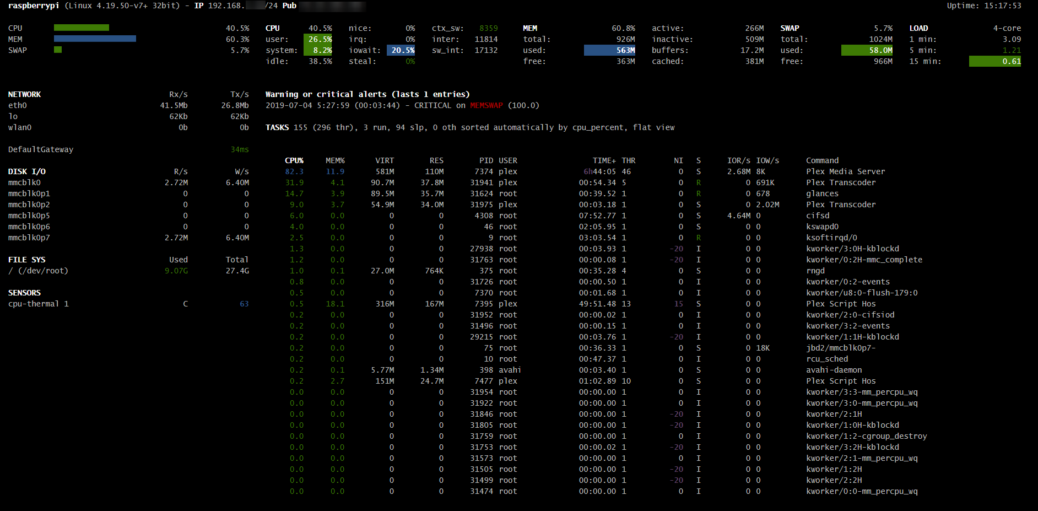
Task: Select the avahi-daemon process command
Action: (834, 370)
